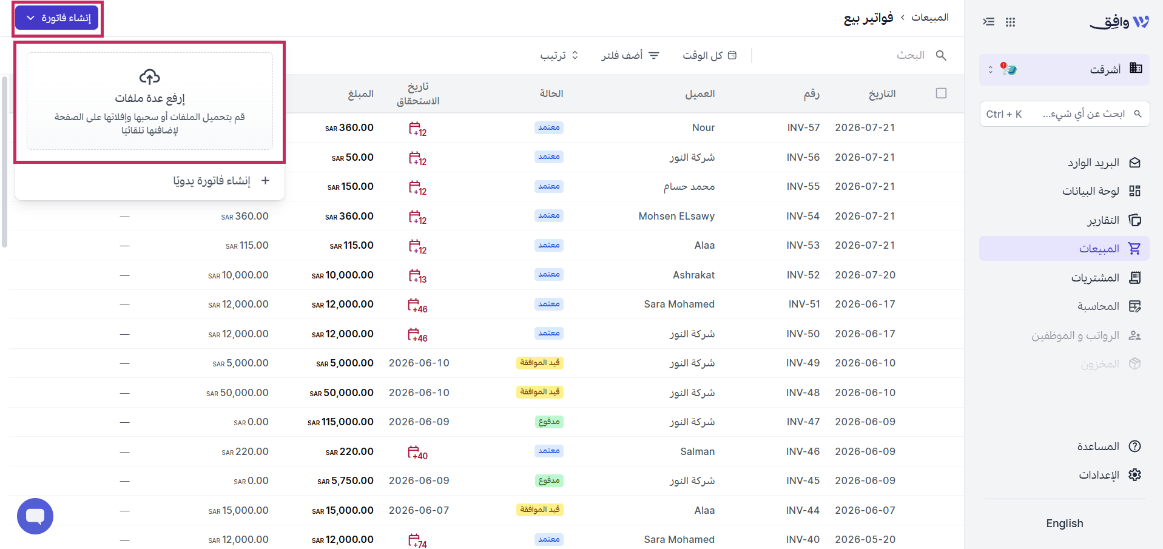This screenshot has width=1163, height=549.
Task: Click the due-date calendar icon for INV-56
Action: coord(417,158)
